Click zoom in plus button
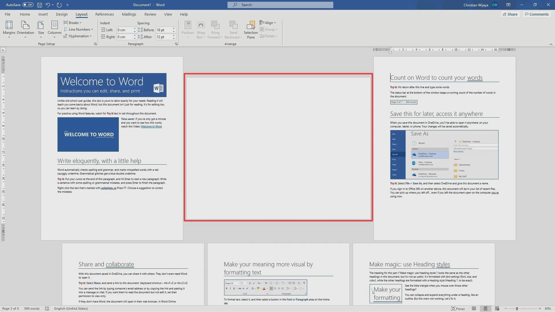This screenshot has width=555, height=312. pos(540,309)
